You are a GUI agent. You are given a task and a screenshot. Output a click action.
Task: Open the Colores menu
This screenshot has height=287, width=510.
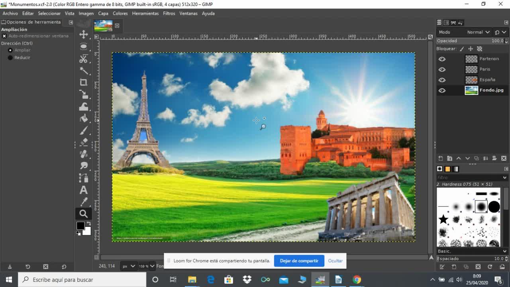coord(120,13)
